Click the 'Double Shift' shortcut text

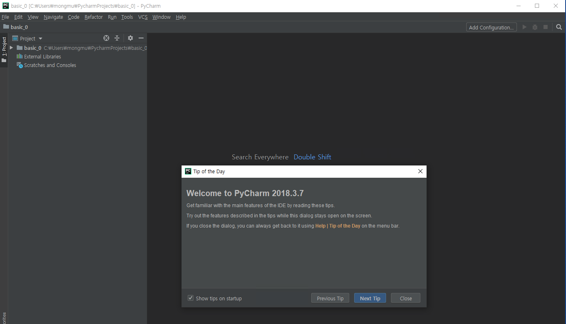[x=312, y=157]
